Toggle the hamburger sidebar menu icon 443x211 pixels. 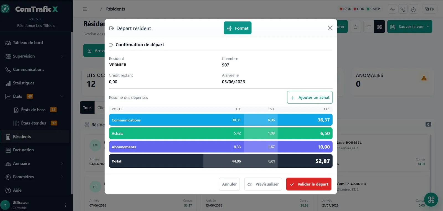(x=85, y=9)
